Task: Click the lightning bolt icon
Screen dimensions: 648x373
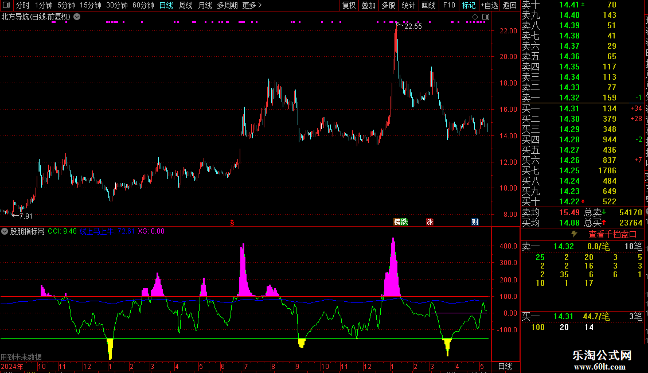Action: click(x=574, y=234)
